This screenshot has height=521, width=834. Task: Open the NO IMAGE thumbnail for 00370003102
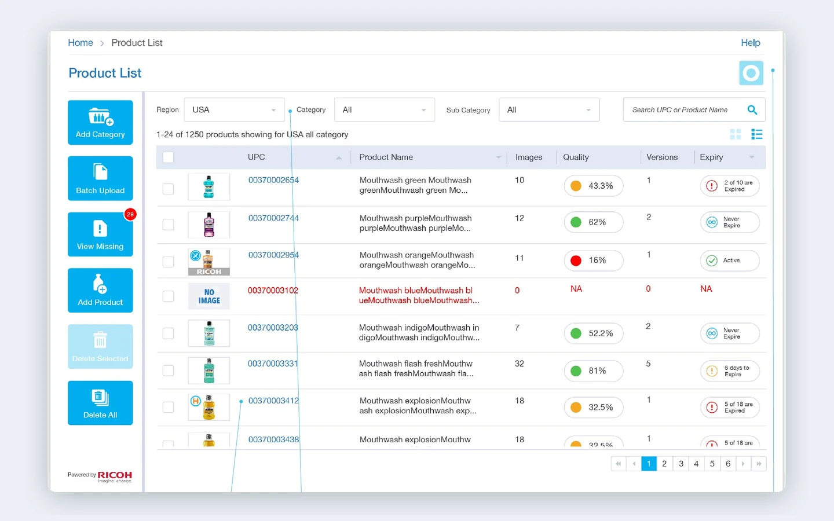tap(209, 296)
